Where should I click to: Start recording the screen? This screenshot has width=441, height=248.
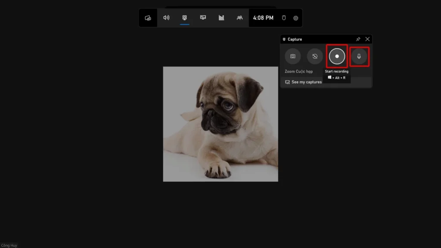(337, 56)
